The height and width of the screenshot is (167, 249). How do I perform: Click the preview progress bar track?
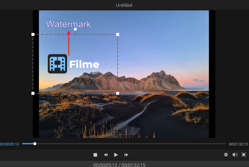click(124, 144)
